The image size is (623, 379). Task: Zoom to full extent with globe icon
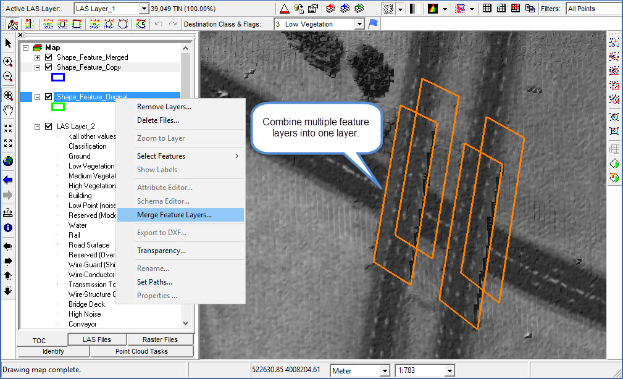coord(8,161)
